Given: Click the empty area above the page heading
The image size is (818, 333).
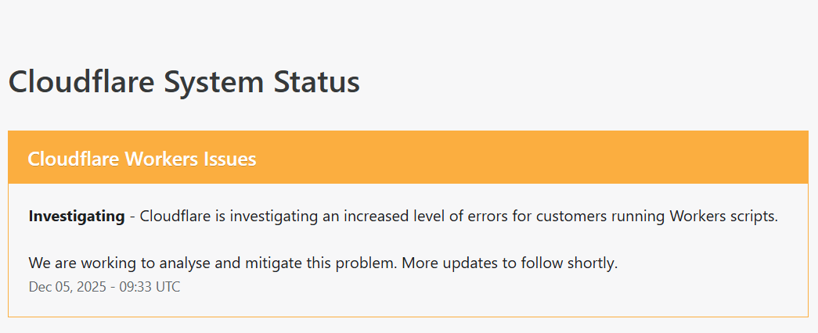Looking at the screenshot, I should coord(407,27).
